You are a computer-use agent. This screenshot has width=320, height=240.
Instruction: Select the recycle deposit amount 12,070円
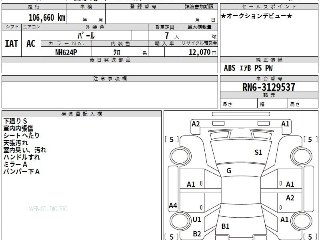[x=202, y=52]
